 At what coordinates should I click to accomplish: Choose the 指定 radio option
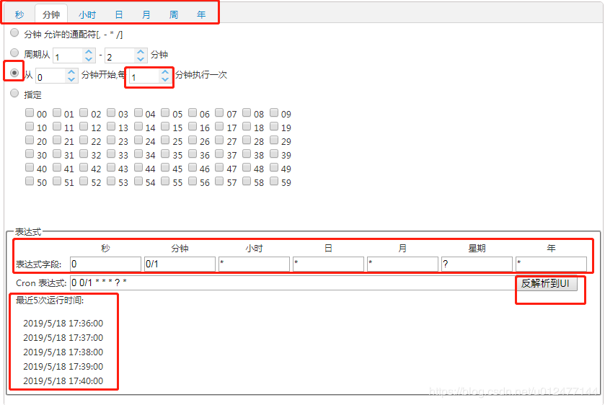14,93
